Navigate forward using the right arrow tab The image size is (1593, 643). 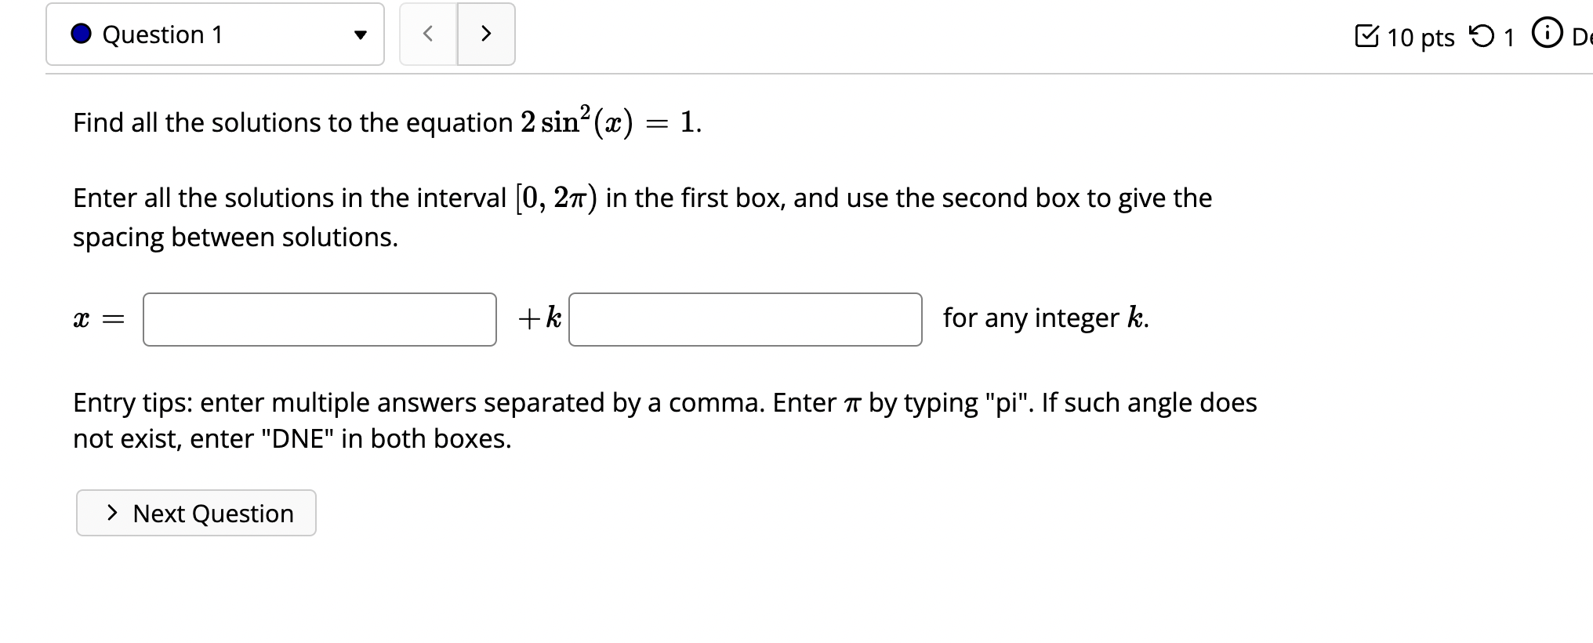486,35
